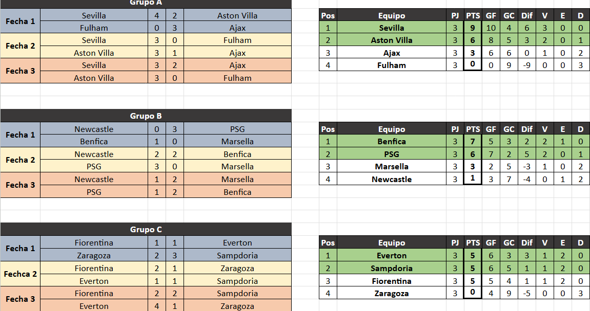Select the Fecha 3 label in Grupo B
This screenshot has width=590, height=311.
coord(20,185)
